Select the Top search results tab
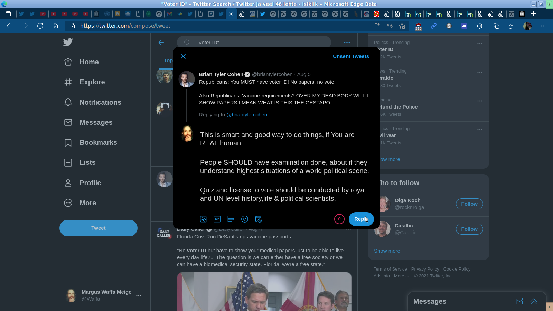553x311 pixels. coord(168,60)
